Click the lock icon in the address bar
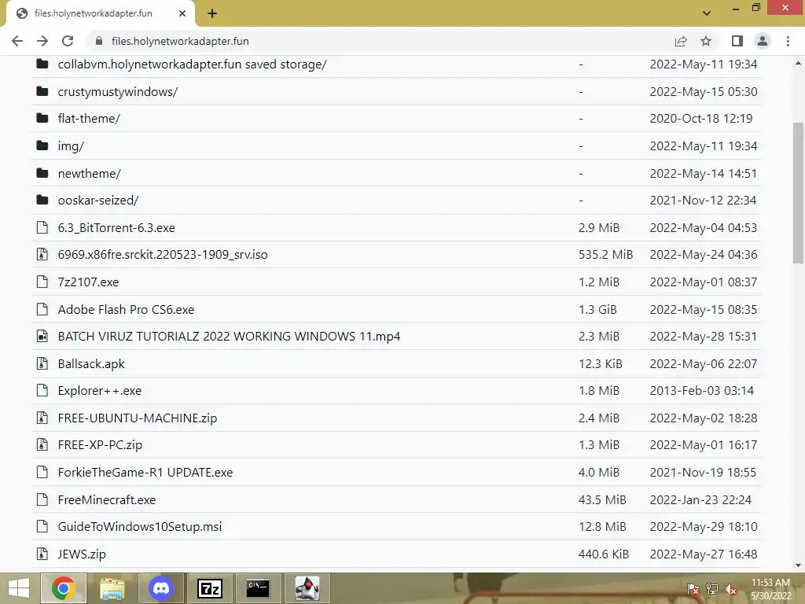 click(100, 41)
